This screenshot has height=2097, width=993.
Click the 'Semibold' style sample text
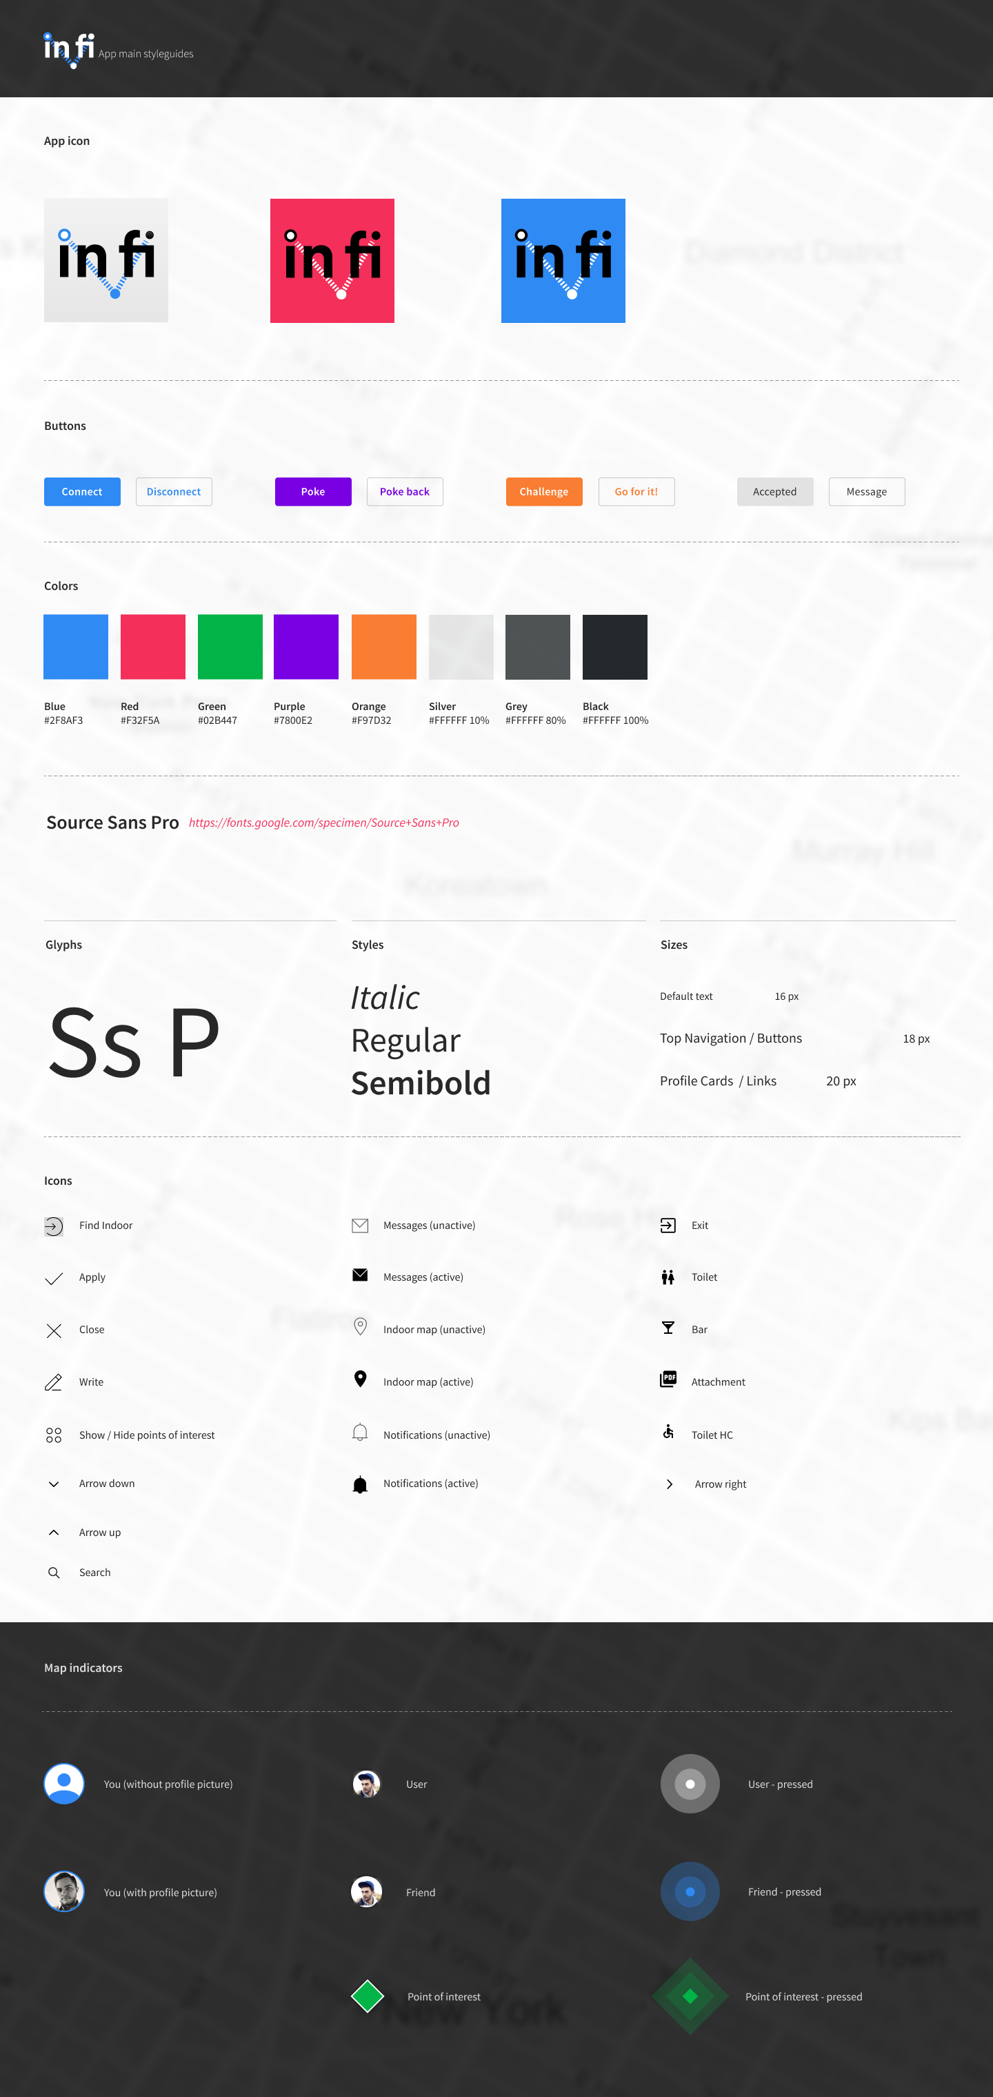[x=421, y=1083]
